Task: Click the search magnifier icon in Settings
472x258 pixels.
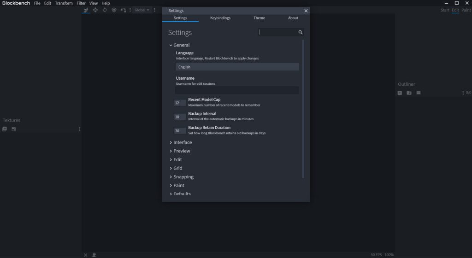Action: click(300, 32)
